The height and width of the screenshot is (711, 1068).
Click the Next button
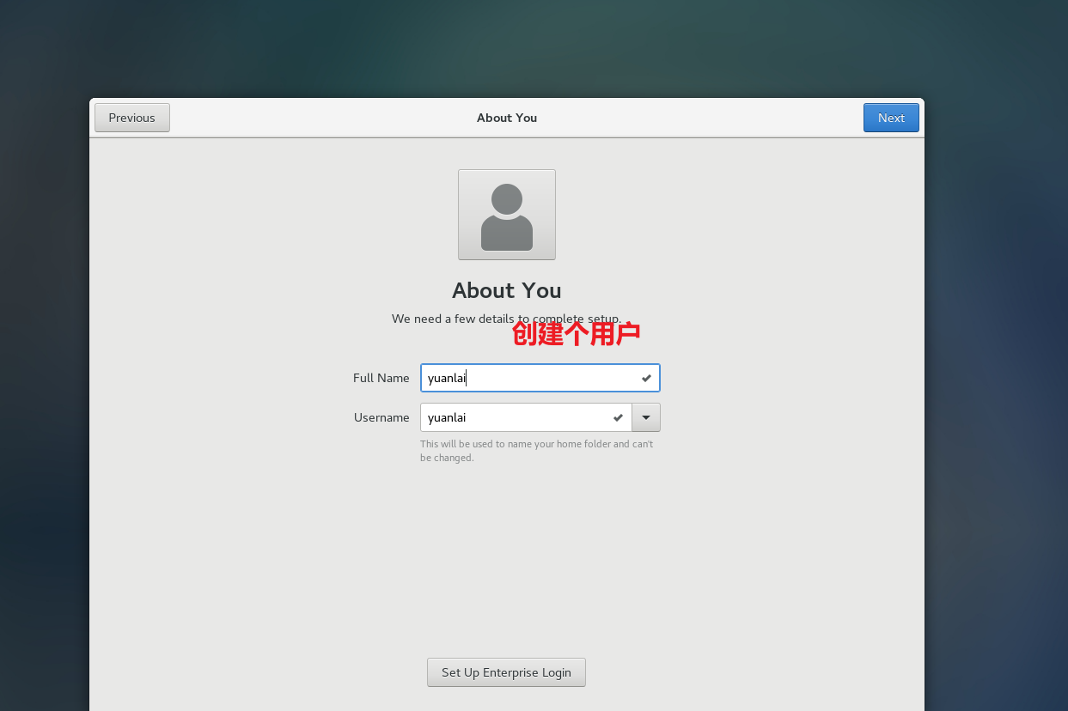(891, 118)
